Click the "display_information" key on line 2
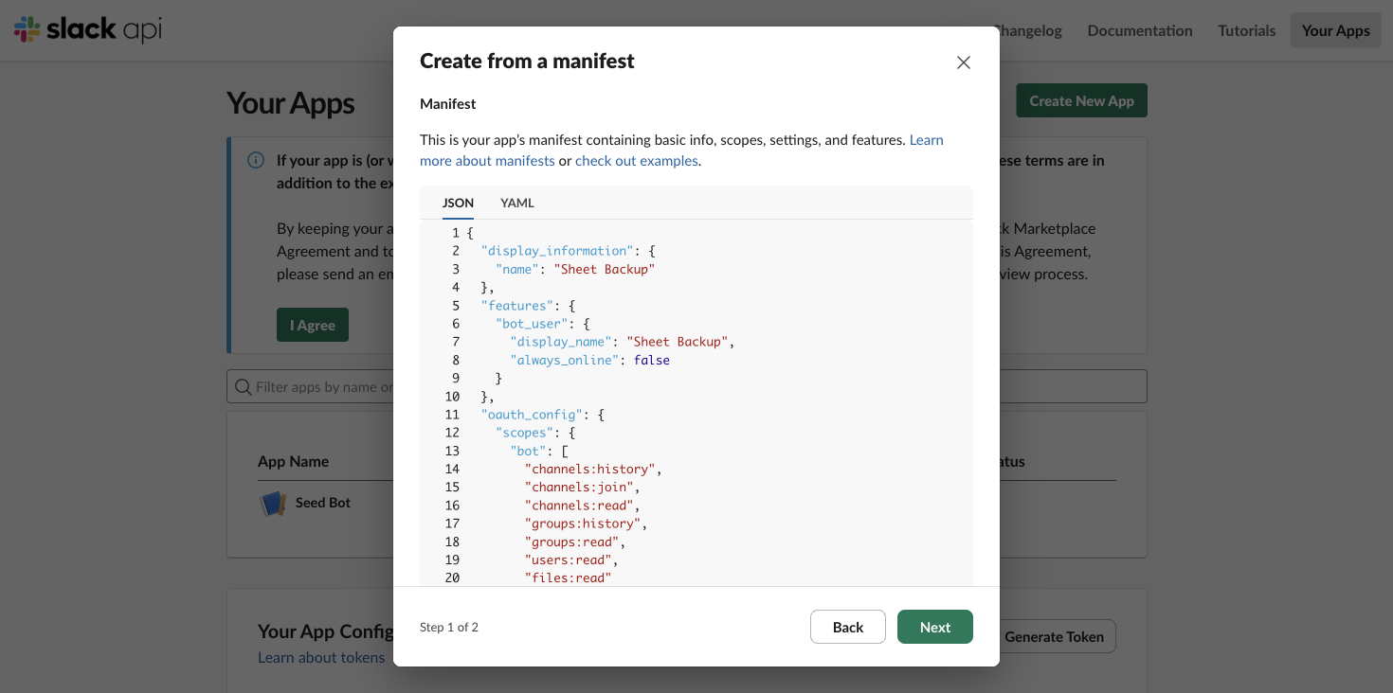The image size is (1393, 693). (x=557, y=251)
